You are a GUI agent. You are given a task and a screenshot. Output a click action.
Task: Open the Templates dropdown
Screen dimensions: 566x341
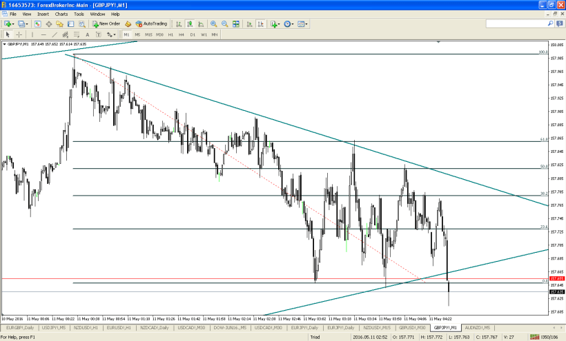(302, 23)
